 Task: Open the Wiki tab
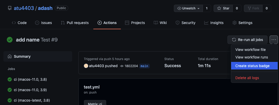160,23
